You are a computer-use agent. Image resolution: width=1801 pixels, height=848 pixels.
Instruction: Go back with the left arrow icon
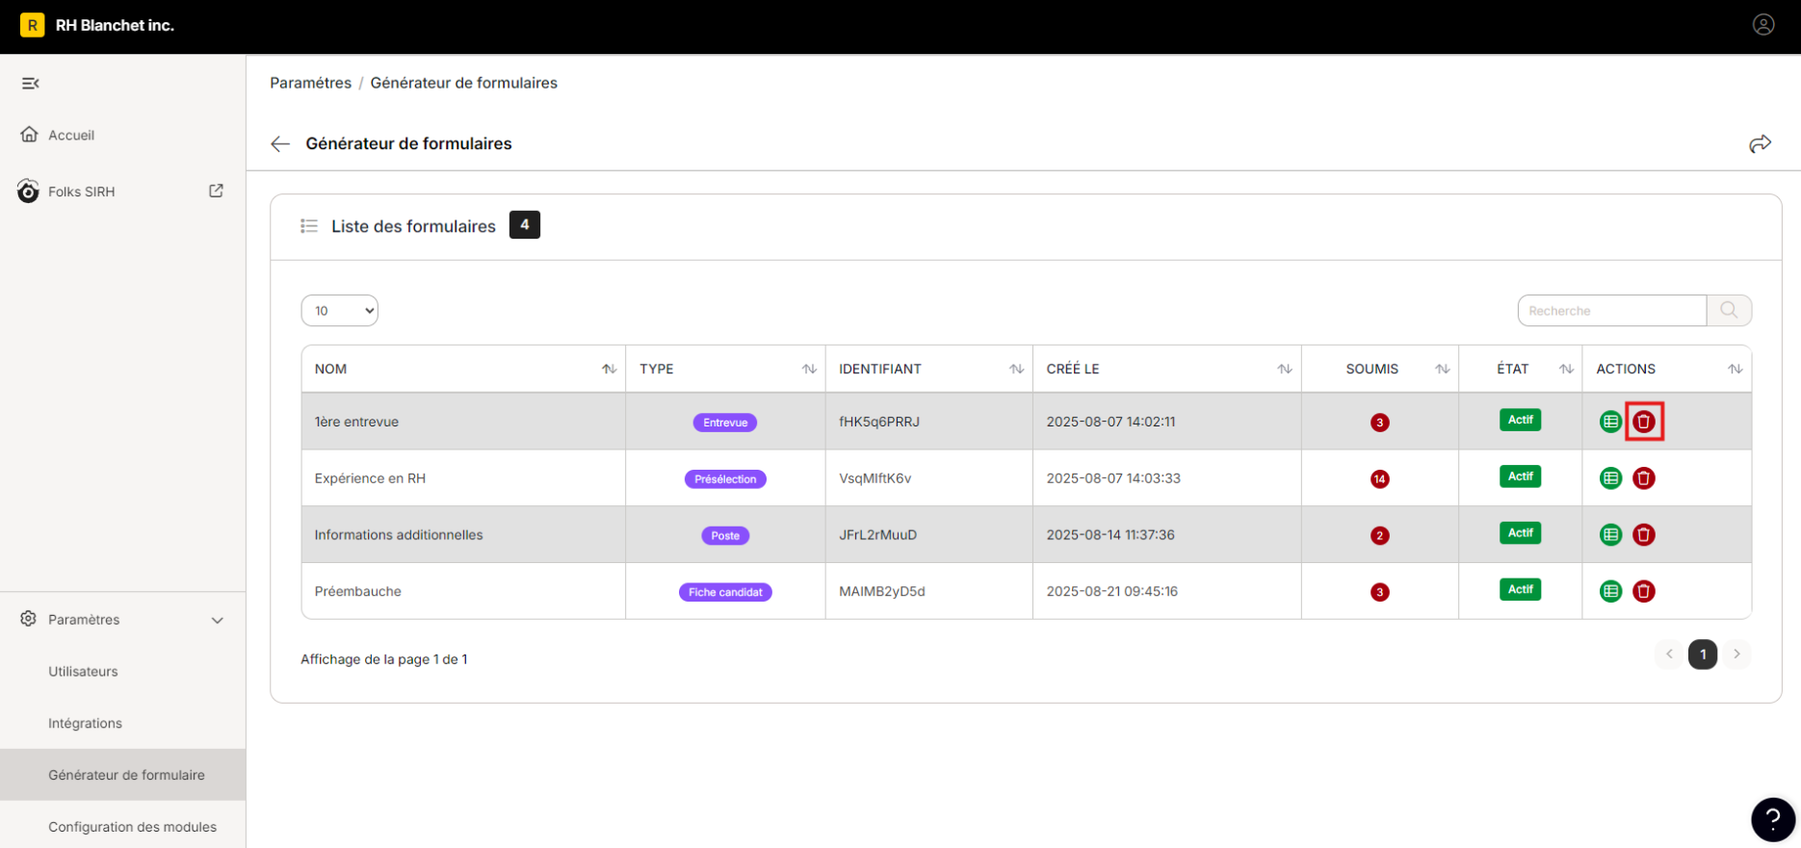tap(280, 143)
